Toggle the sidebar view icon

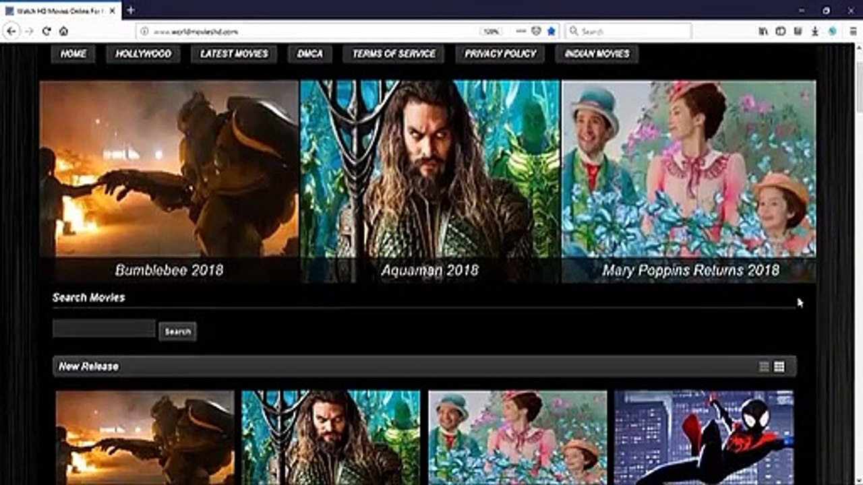coord(781,31)
